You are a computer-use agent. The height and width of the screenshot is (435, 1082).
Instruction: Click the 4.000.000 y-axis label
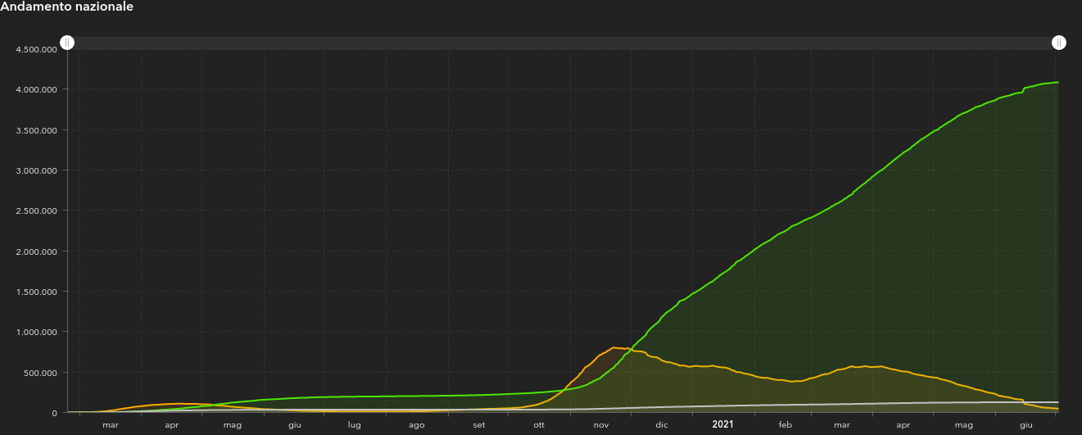(36, 89)
